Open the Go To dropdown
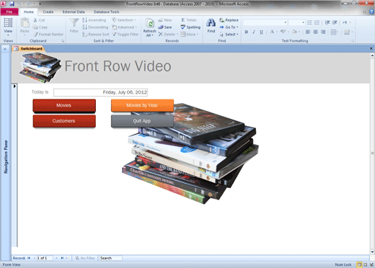This screenshot has height=268, width=375. (x=229, y=27)
